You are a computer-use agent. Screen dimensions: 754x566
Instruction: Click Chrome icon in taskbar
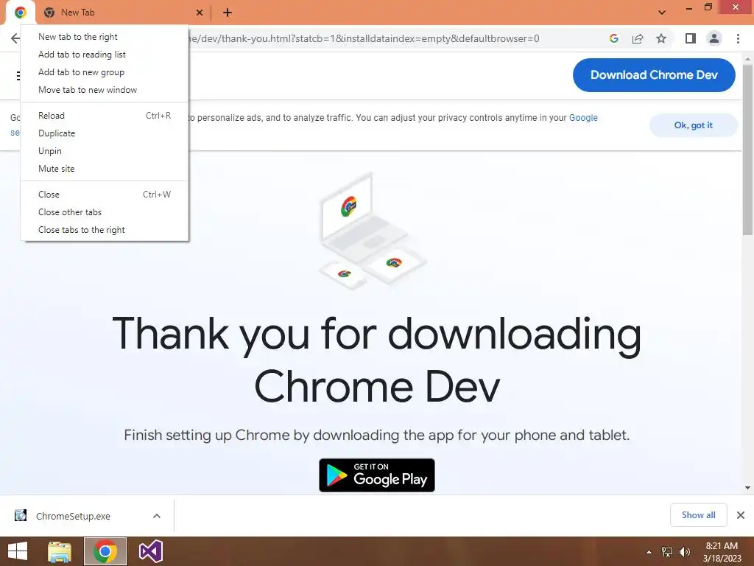point(105,551)
